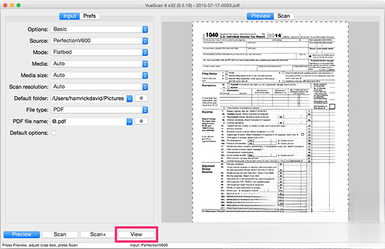385x249 pixels.
Task: Click the Scan+ button
Action: 98,234
